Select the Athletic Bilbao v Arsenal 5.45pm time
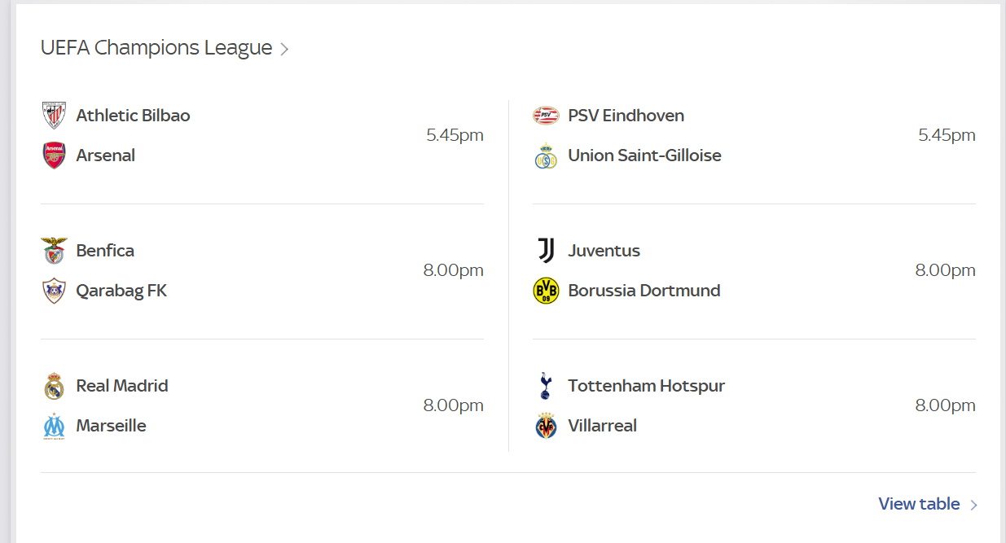Viewport: 1006px width, 543px height. tap(455, 135)
